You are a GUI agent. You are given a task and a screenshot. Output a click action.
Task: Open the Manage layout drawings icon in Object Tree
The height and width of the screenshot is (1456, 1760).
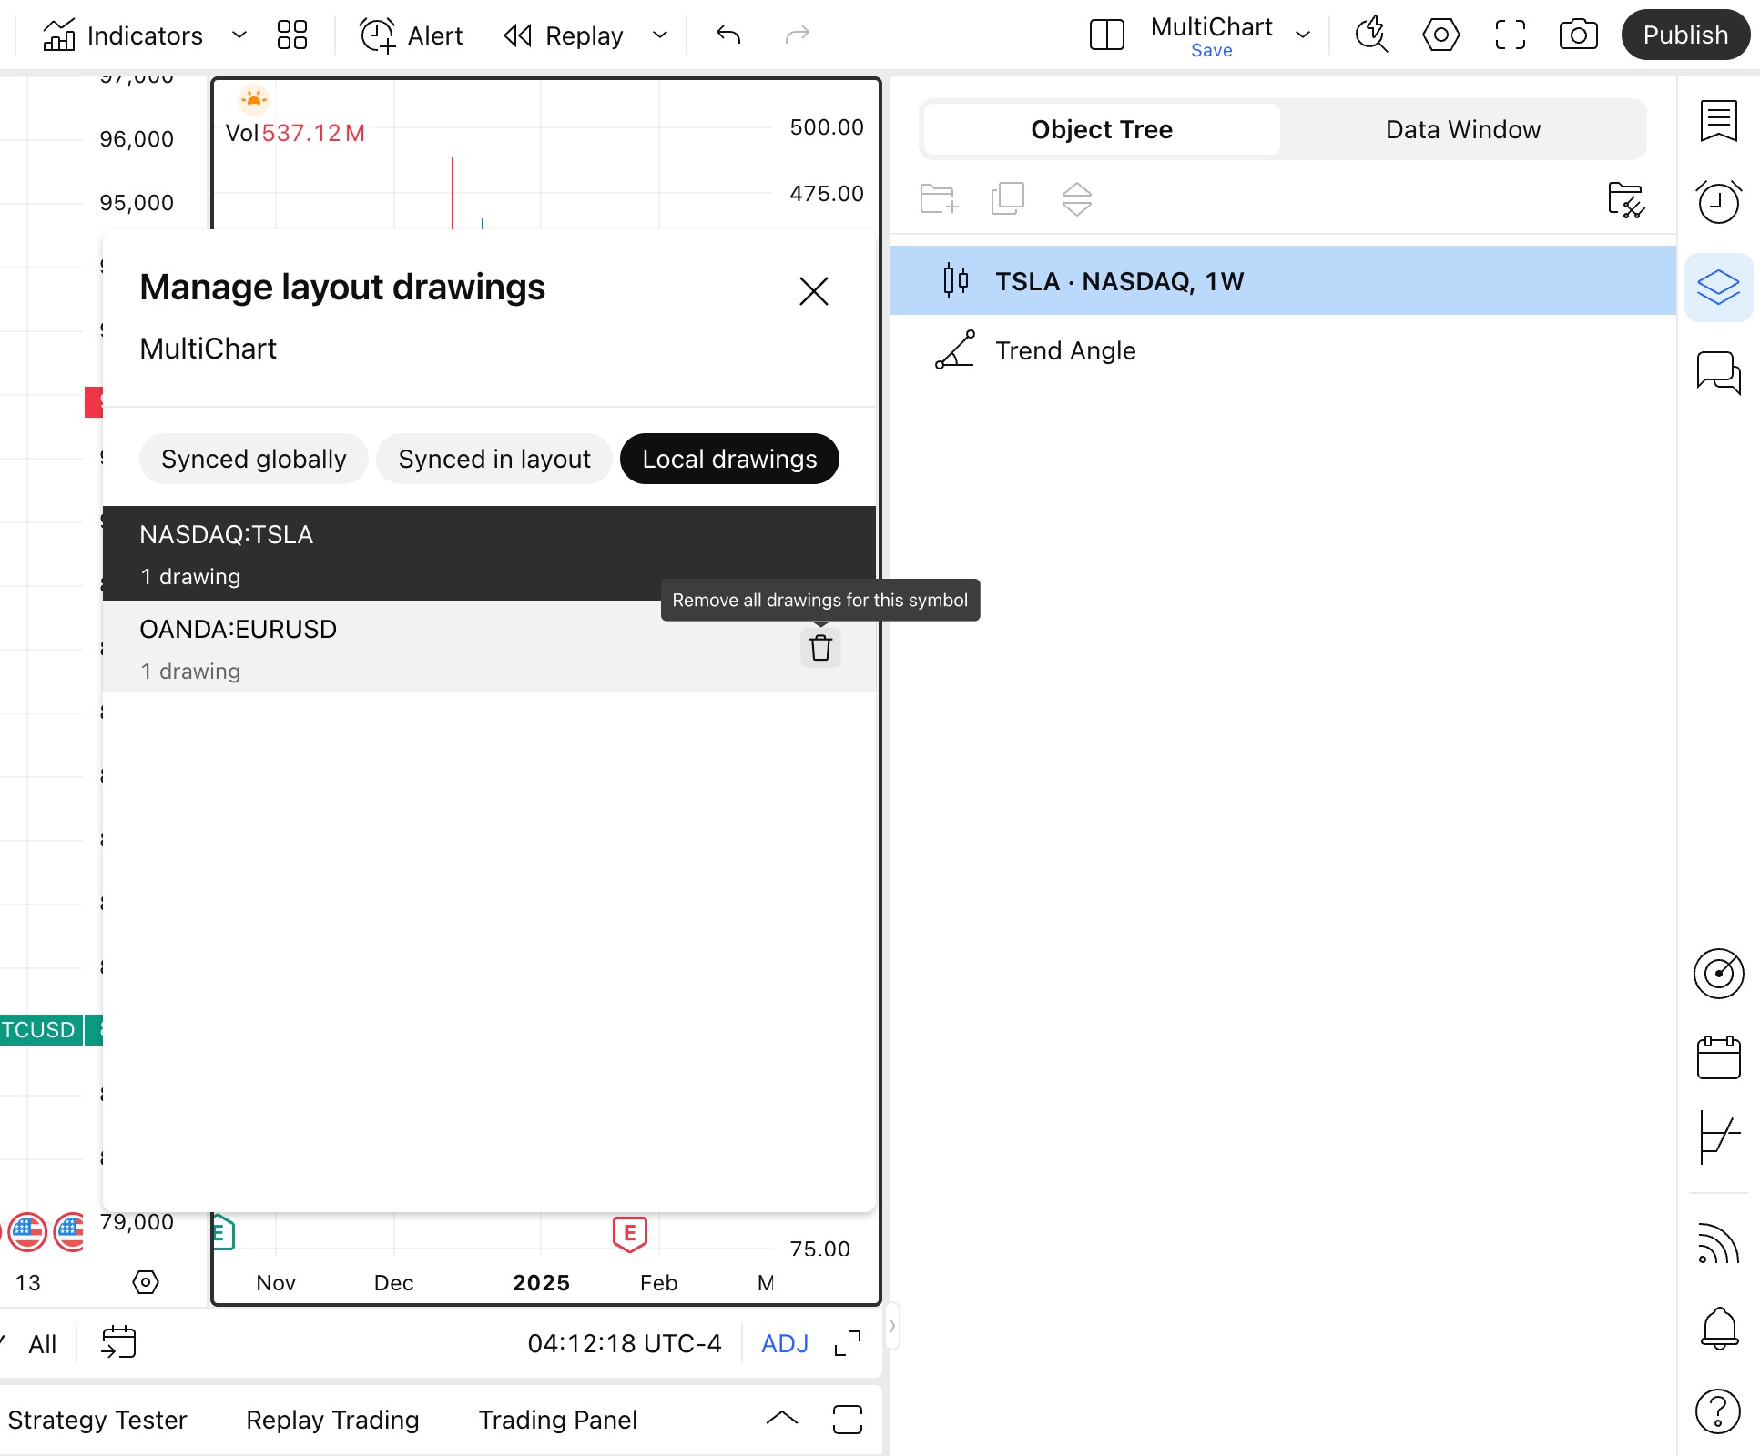pyautogui.click(x=1625, y=199)
